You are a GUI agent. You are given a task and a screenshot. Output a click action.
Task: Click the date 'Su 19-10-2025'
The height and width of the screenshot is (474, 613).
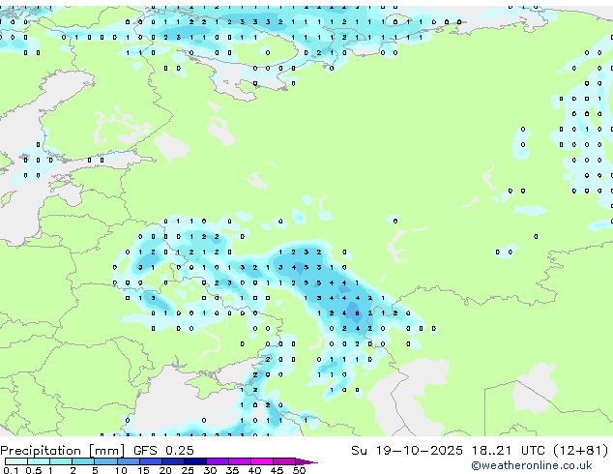(407, 450)
